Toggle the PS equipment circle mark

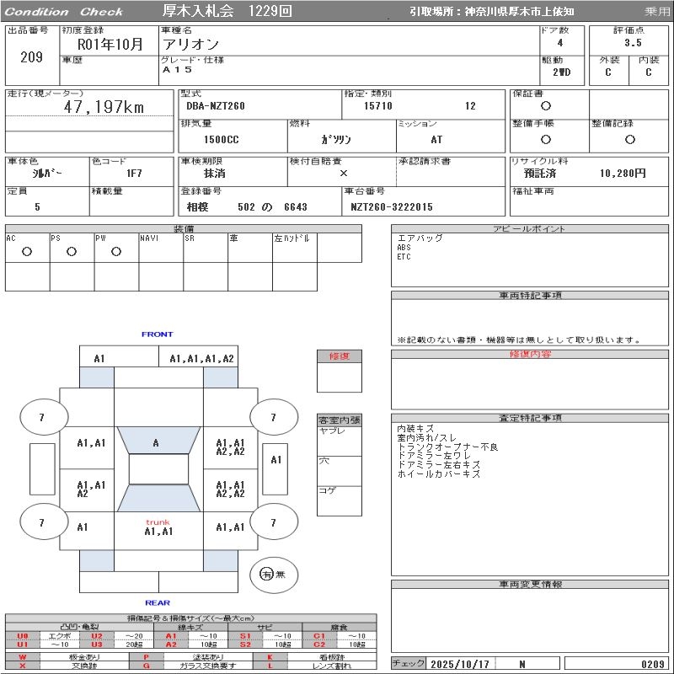click(x=72, y=252)
